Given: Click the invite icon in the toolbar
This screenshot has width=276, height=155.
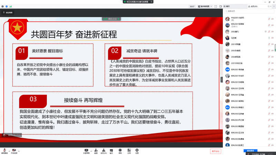Looking at the screenshot, I should pos(96,150).
